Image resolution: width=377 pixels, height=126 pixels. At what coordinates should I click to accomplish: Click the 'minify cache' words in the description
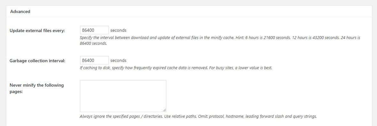[222, 38]
